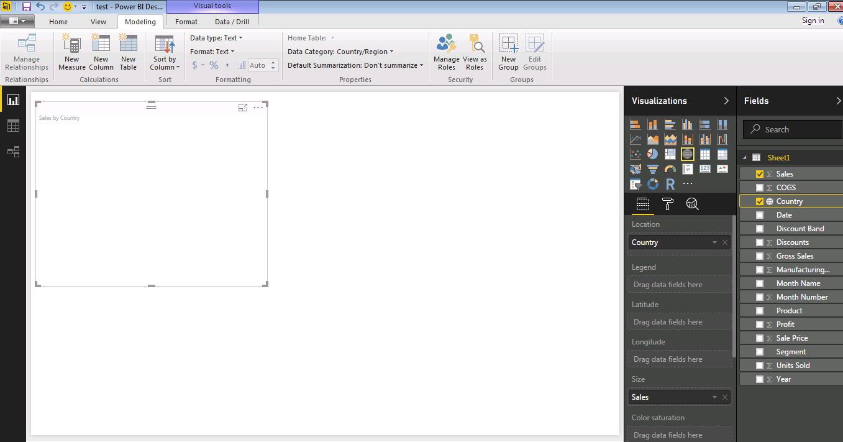Remove Country from Location well
843x442 pixels.
point(725,242)
